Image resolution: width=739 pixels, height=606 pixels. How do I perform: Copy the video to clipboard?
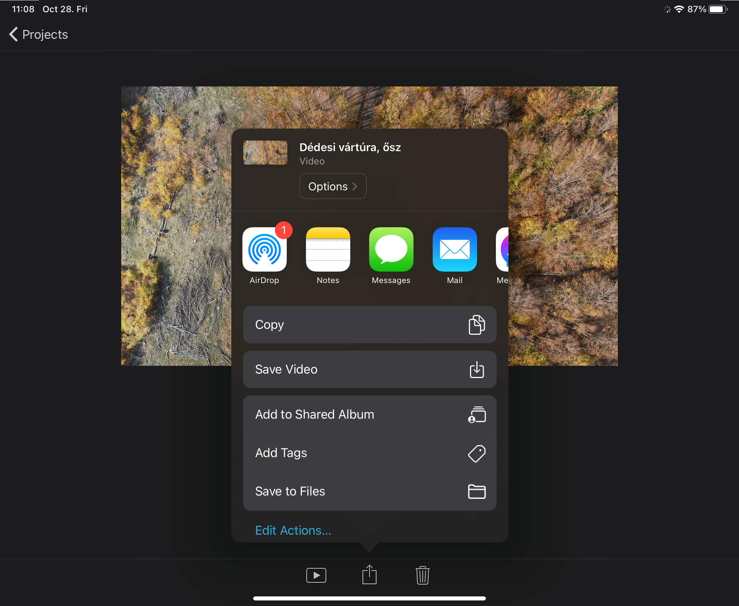click(369, 325)
